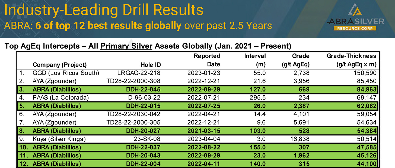Click grade-thickness value 62,062

tap(367, 106)
